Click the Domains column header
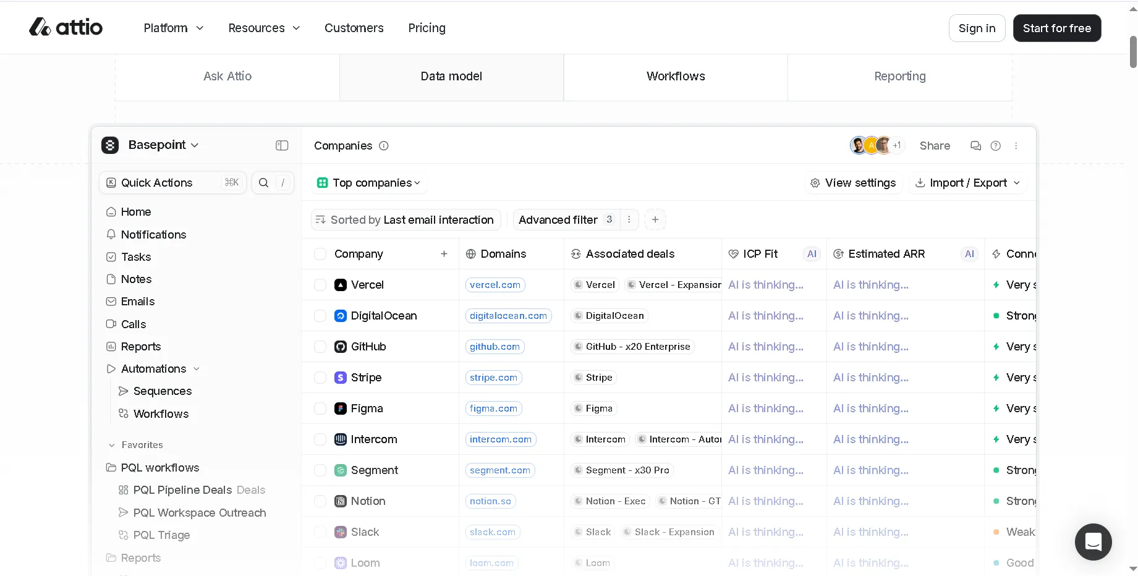Screen dimensions: 1138x576 (x=511, y=253)
